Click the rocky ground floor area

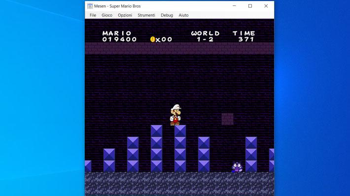[179, 184]
